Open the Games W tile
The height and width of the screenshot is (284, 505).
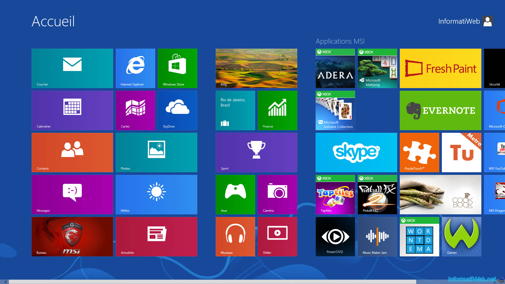pos(462,237)
